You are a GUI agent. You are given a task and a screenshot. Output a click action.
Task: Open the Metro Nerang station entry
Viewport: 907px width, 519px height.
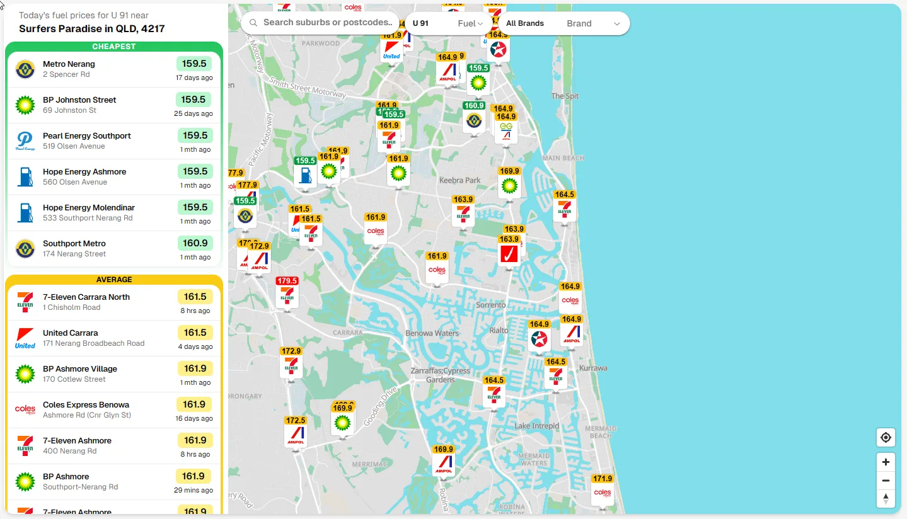point(114,69)
